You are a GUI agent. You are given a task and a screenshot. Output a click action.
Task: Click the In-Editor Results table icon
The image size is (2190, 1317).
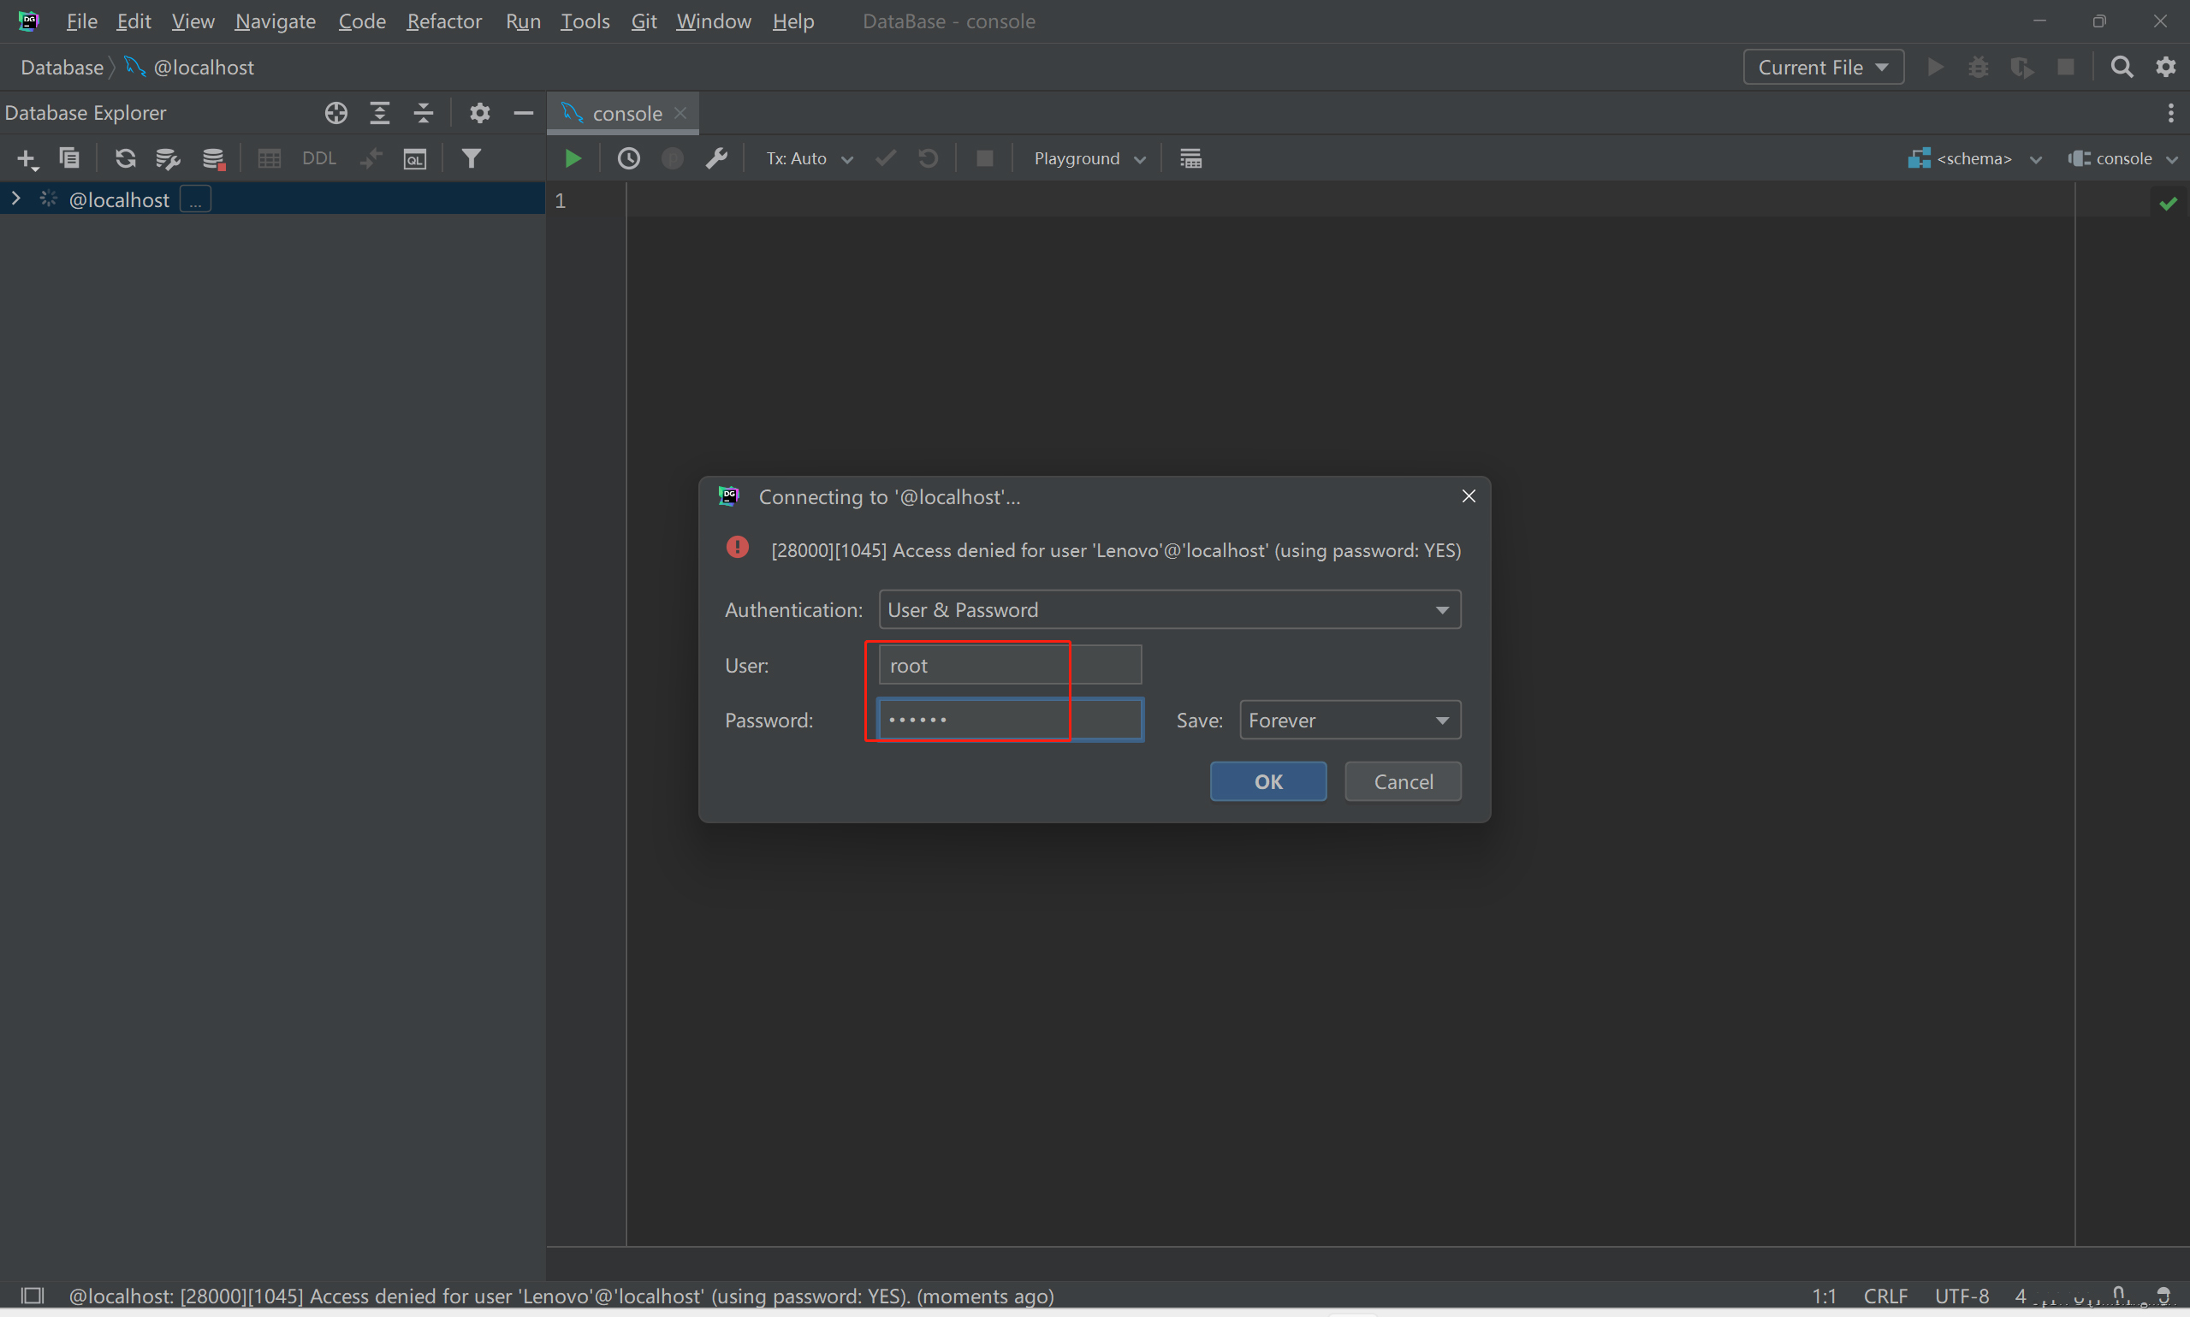click(x=1190, y=159)
